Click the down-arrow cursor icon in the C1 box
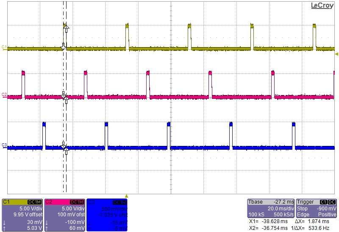This screenshot has height=232, width=339. [4, 223]
